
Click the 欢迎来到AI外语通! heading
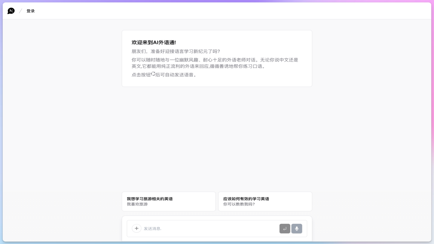click(154, 43)
